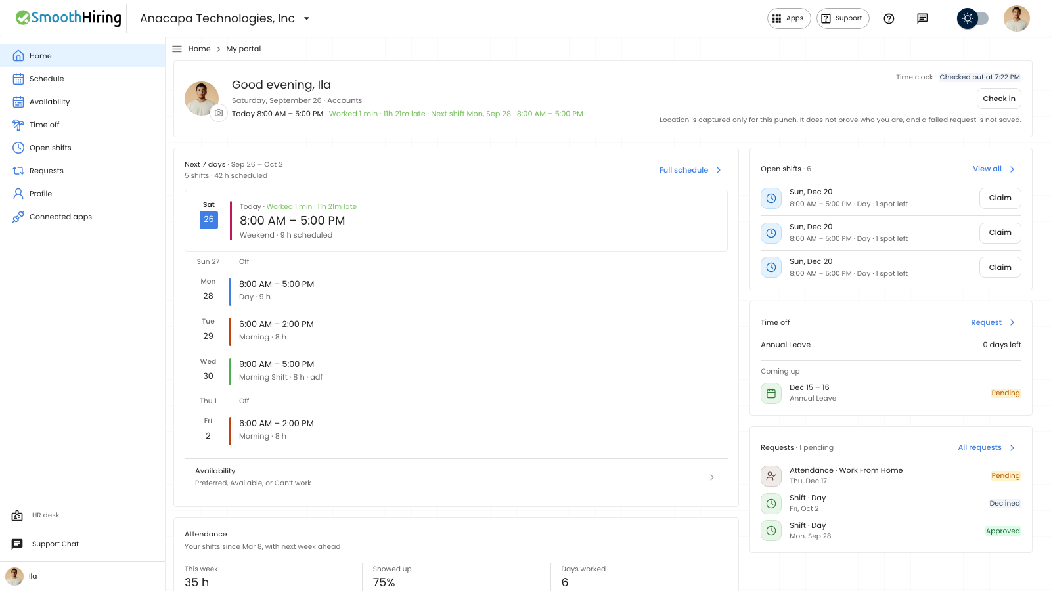Open the messages icon in the header
The image size is (1051, 591).
[x=922, y=18]
